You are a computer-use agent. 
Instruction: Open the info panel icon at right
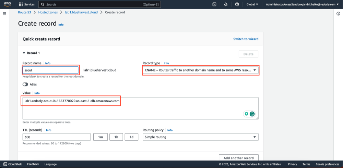pyautogui.click(x=338, y=14)
